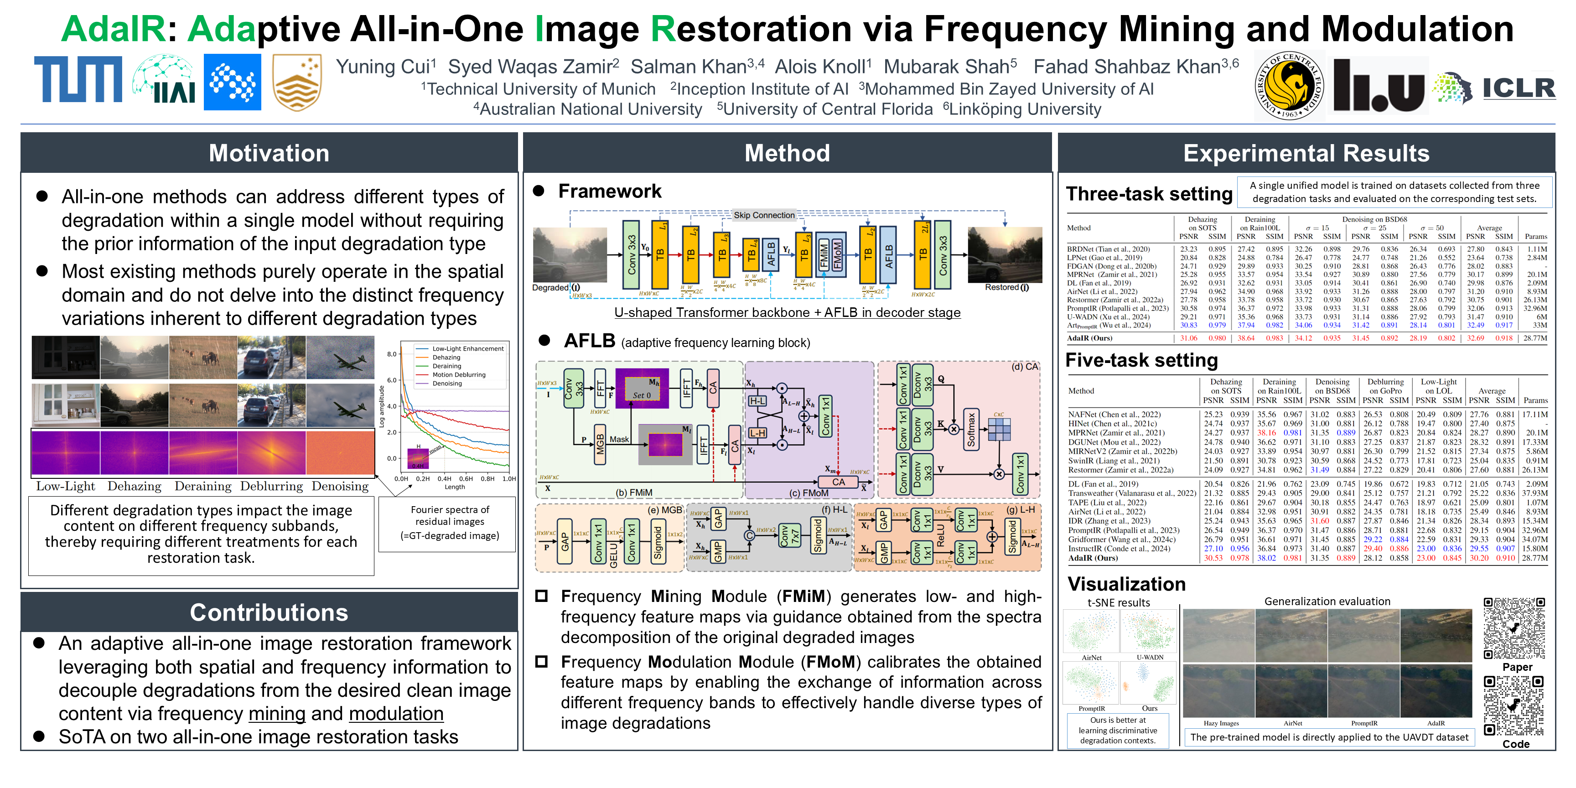Click the IIAI institute logo
The image size is (1576, 788).
[x=165, y=81]
